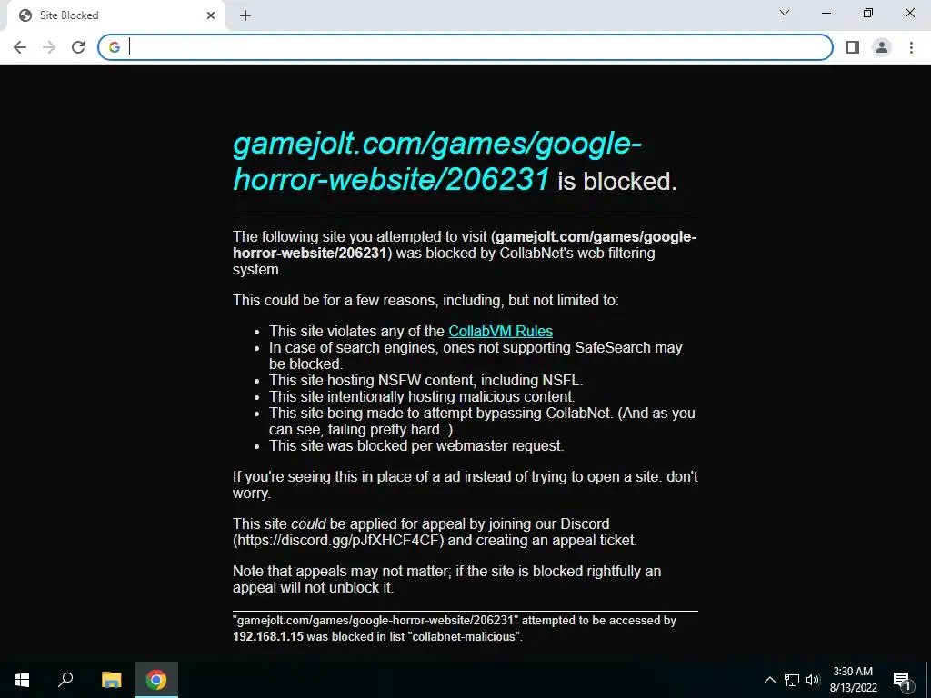Screen dimensions: 931x698
Task: Open a new browser tab
Action: pos(245,15)
